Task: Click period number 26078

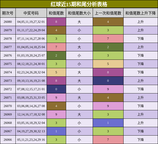Action: point(8,39)
